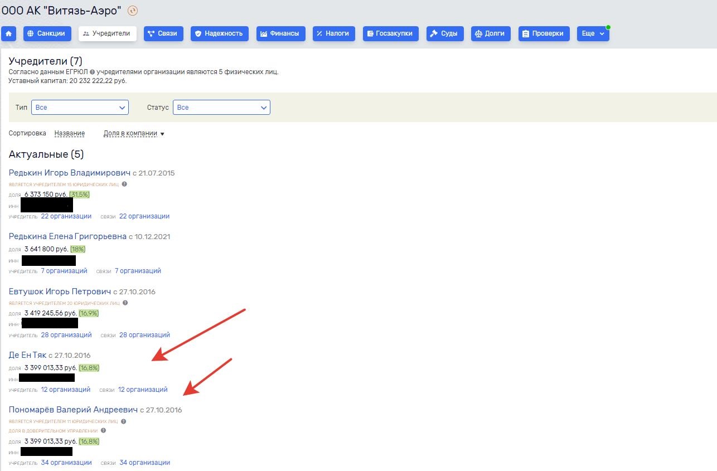Sort founders by Название
Screen dimensions: 717x471
click(70, 134)
